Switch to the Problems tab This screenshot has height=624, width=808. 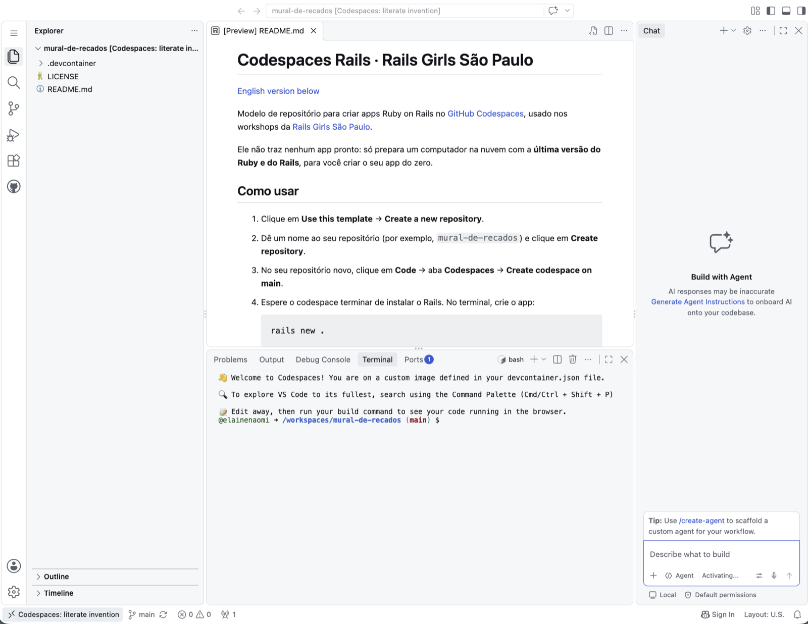click(230, 359)
